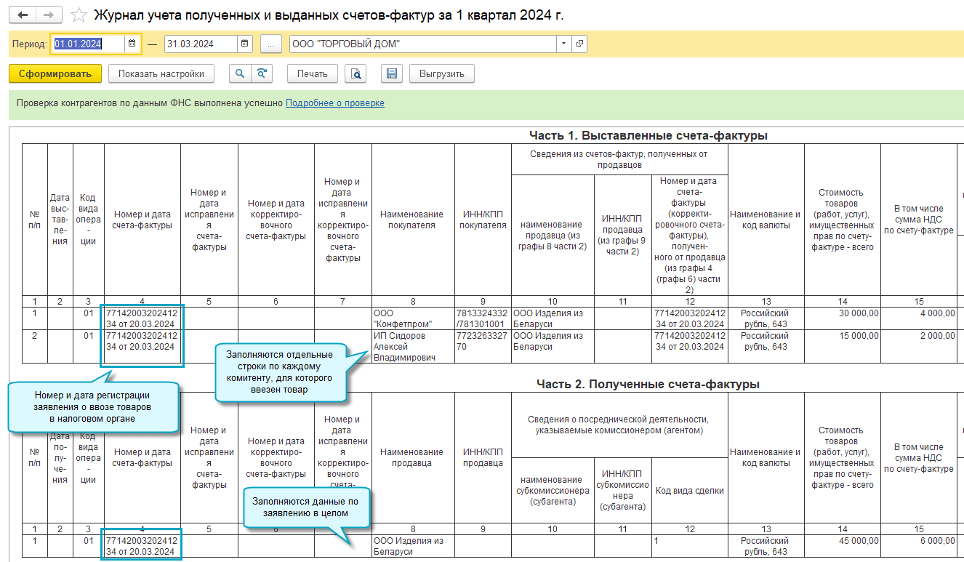Select the report title Журнал учета полученных и выданных счетов-фактур
This screenshot has height=562, width=964.
click(x=329, y=15)
